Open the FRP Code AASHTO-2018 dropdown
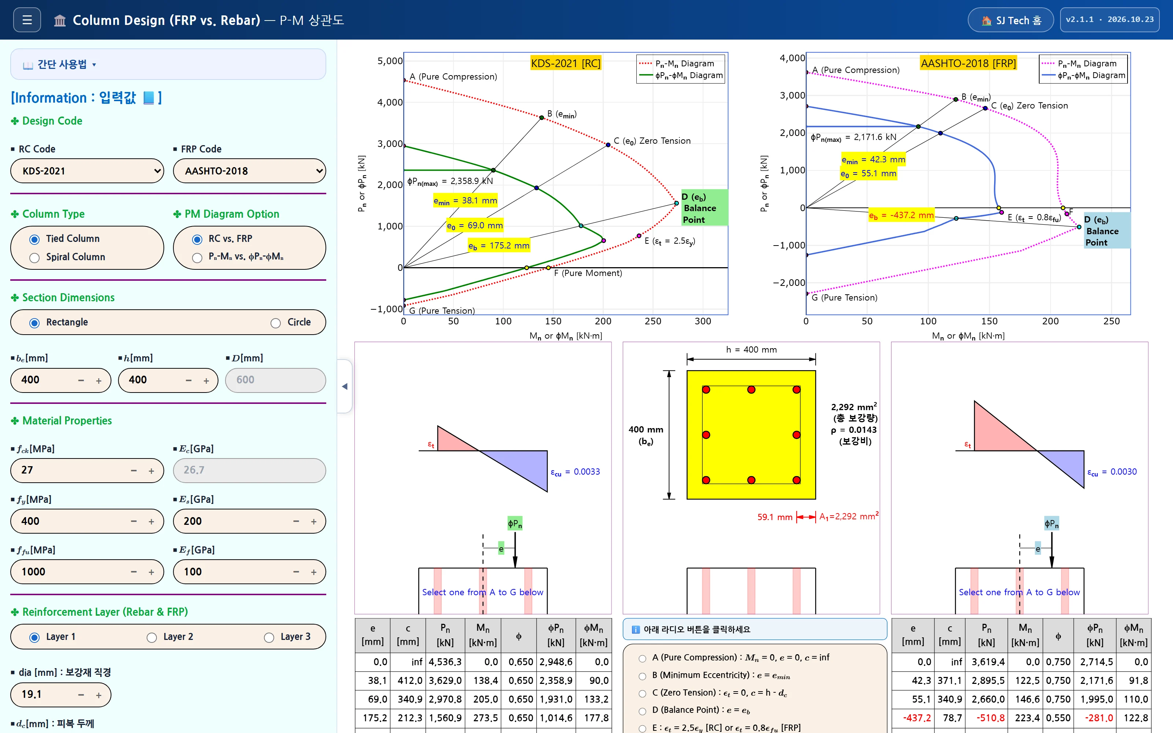Image resolution: width=1173 pixels, height=733 pixels. [250, 171]
